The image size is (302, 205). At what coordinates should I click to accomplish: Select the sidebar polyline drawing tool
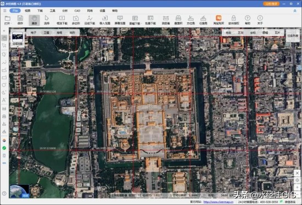click(4, 62)
